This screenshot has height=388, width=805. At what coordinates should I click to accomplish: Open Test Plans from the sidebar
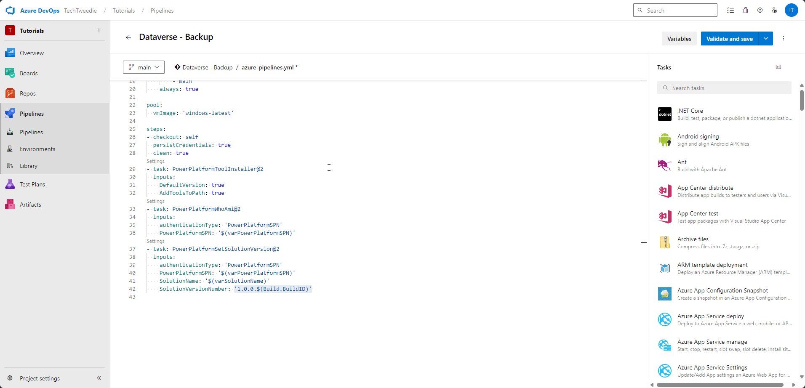click(32, 184)
